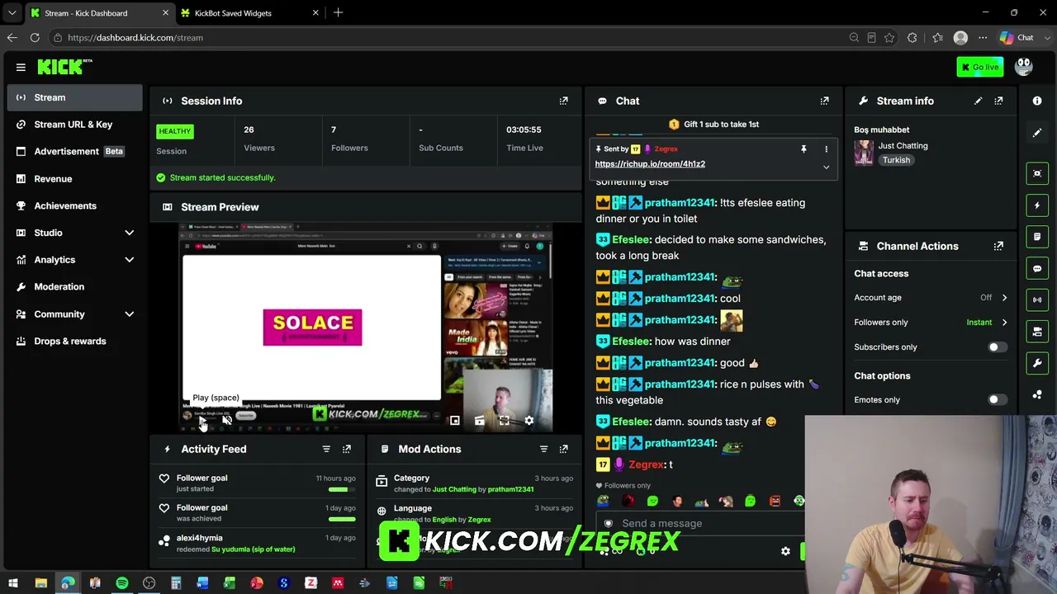The width and height of the screenshot is (1057, 594).
Task: Enter fullscreen on the stream preview
Action: (505, 421)
